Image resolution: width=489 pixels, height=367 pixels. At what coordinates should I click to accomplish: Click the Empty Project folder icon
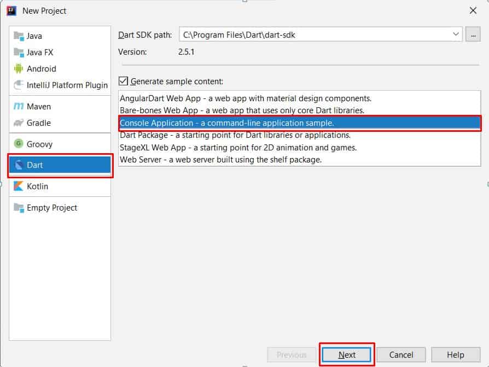[19, 208]
